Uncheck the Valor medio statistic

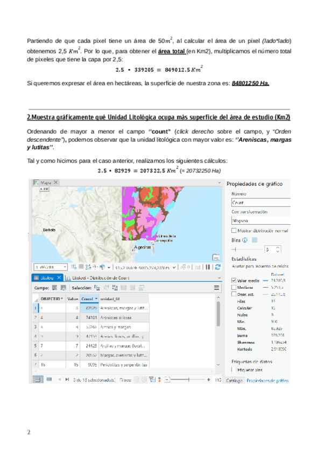click(233, 280)
